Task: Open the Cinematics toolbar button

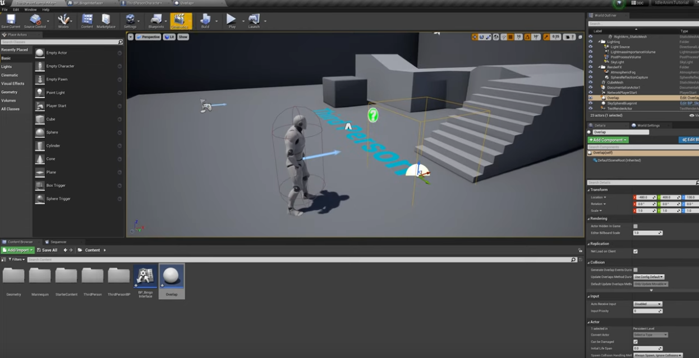Action: pyautogui.click(x=180, y=21)
